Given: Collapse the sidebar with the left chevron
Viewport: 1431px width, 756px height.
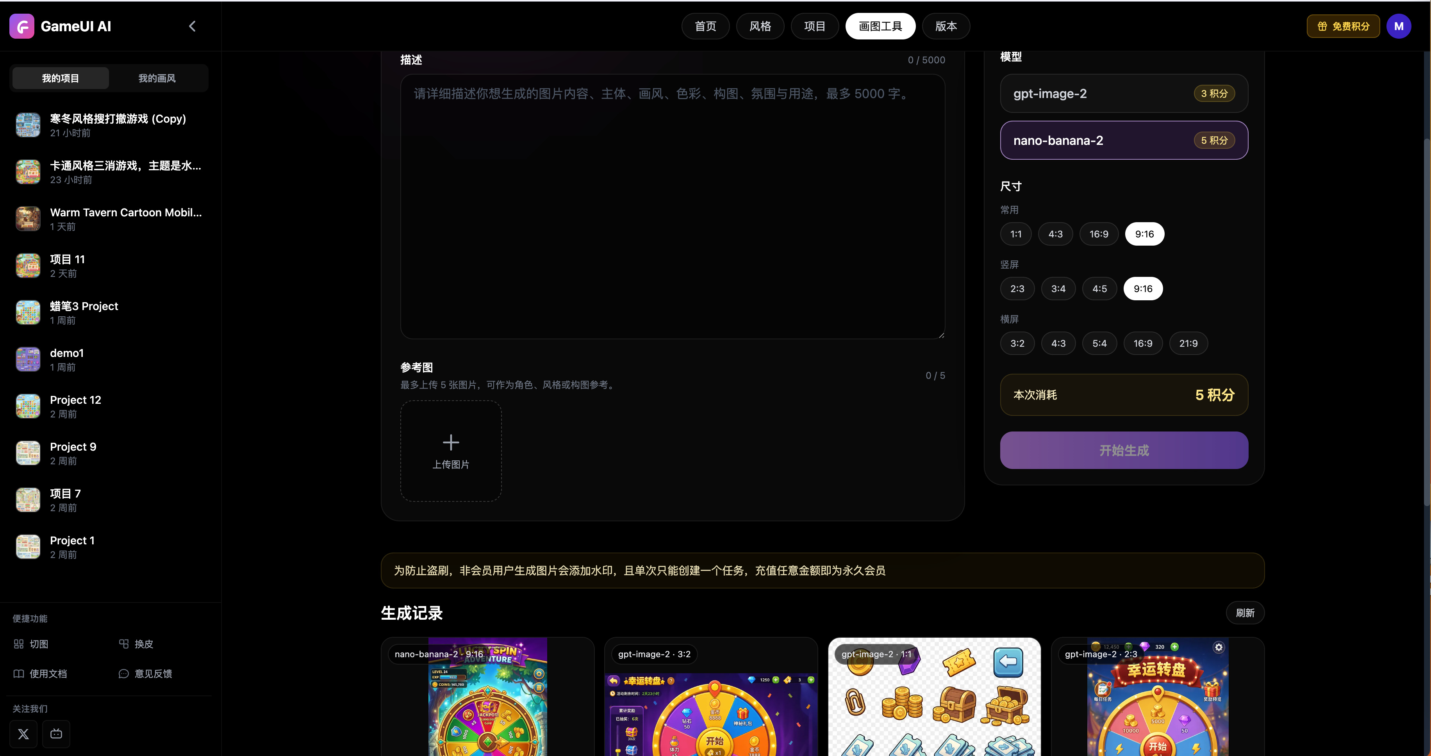Looking at the screenshot, I should point(192,26).
